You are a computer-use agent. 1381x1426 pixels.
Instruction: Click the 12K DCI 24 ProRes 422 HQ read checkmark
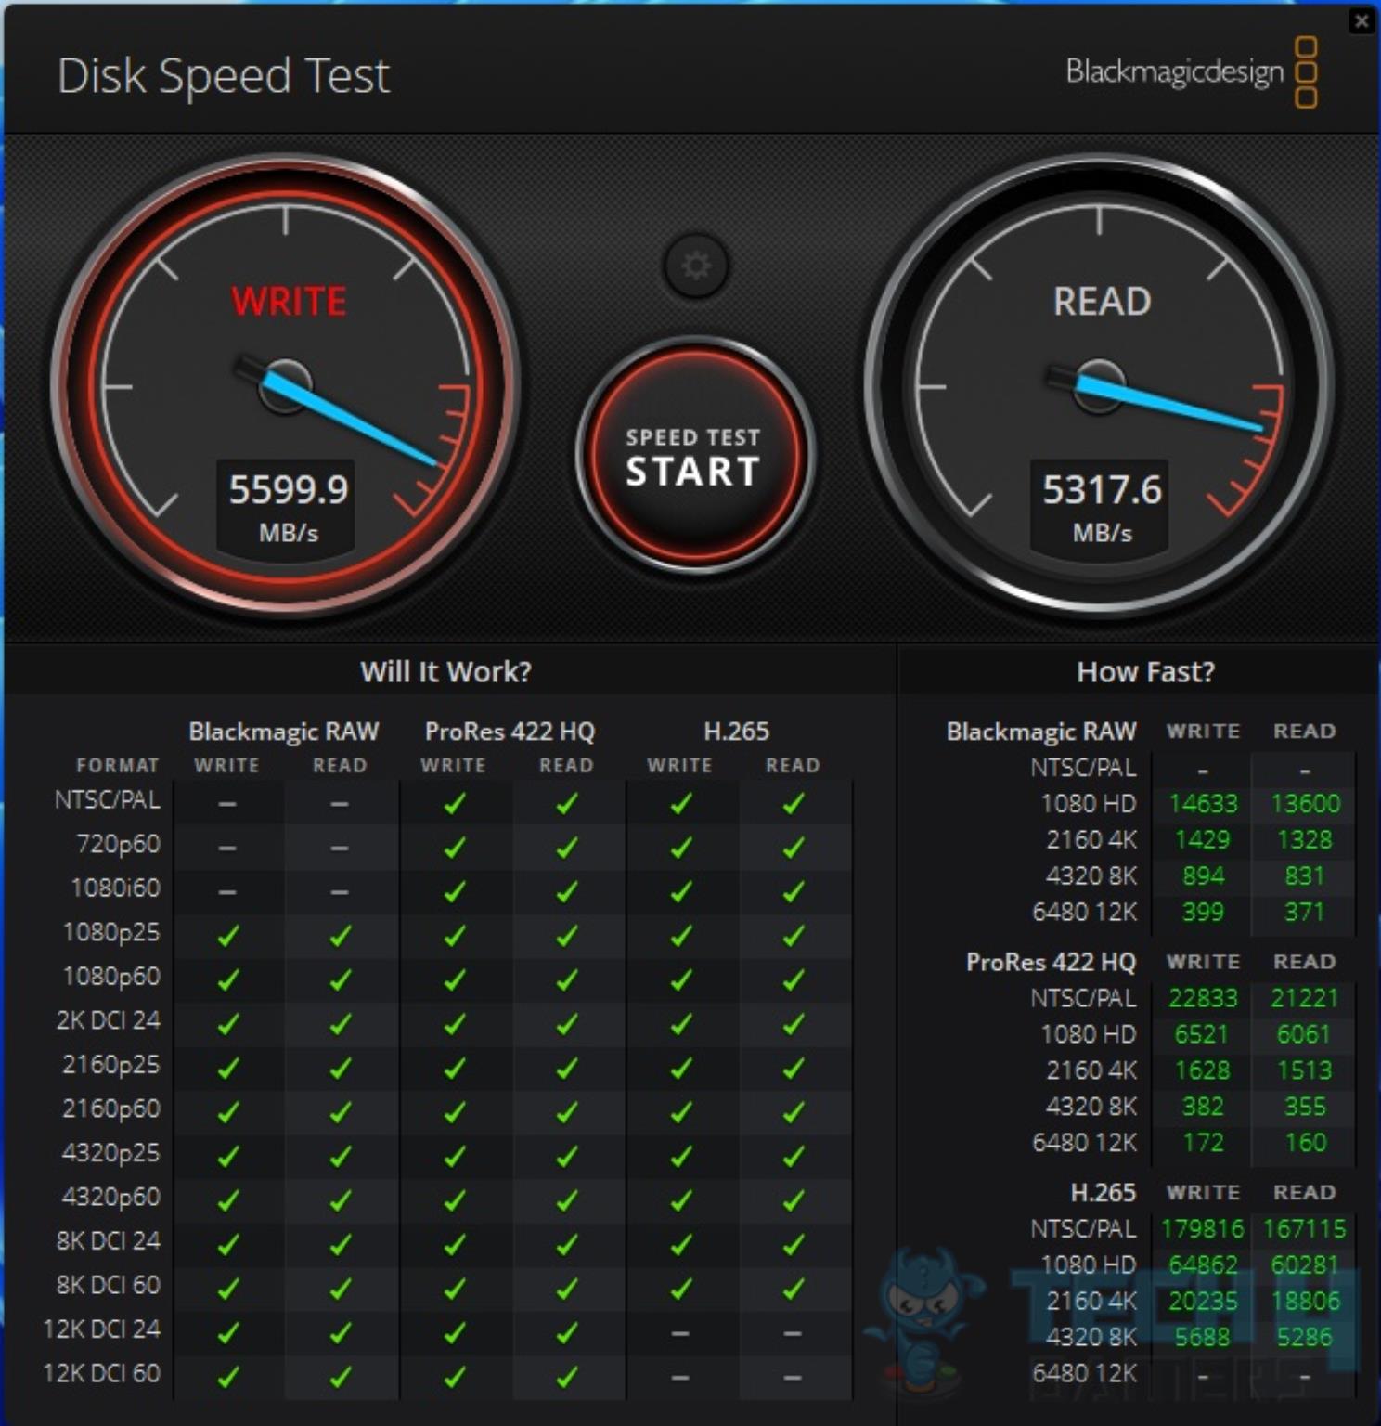(x=567, y=1333)
